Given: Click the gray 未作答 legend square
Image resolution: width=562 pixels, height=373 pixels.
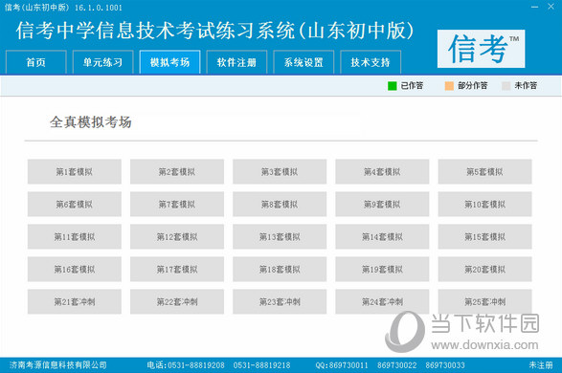Looking at the screenshot, I should (x=506, y=86).
